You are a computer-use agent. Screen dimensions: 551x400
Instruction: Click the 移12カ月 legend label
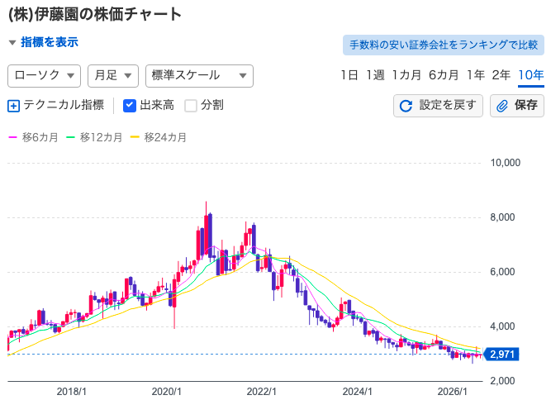pos(102,137)
